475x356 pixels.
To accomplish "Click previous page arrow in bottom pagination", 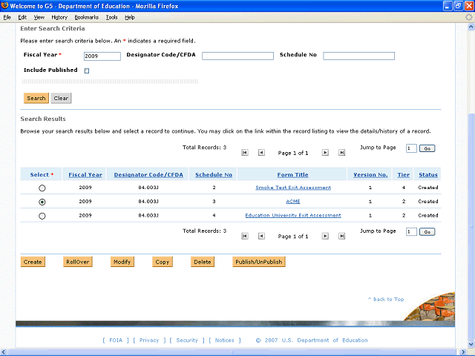I will coord(261,236).
